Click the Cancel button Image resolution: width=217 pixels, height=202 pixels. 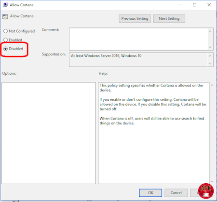176,193
